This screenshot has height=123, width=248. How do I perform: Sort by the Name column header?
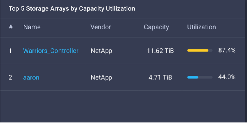[x=32, y=27]
